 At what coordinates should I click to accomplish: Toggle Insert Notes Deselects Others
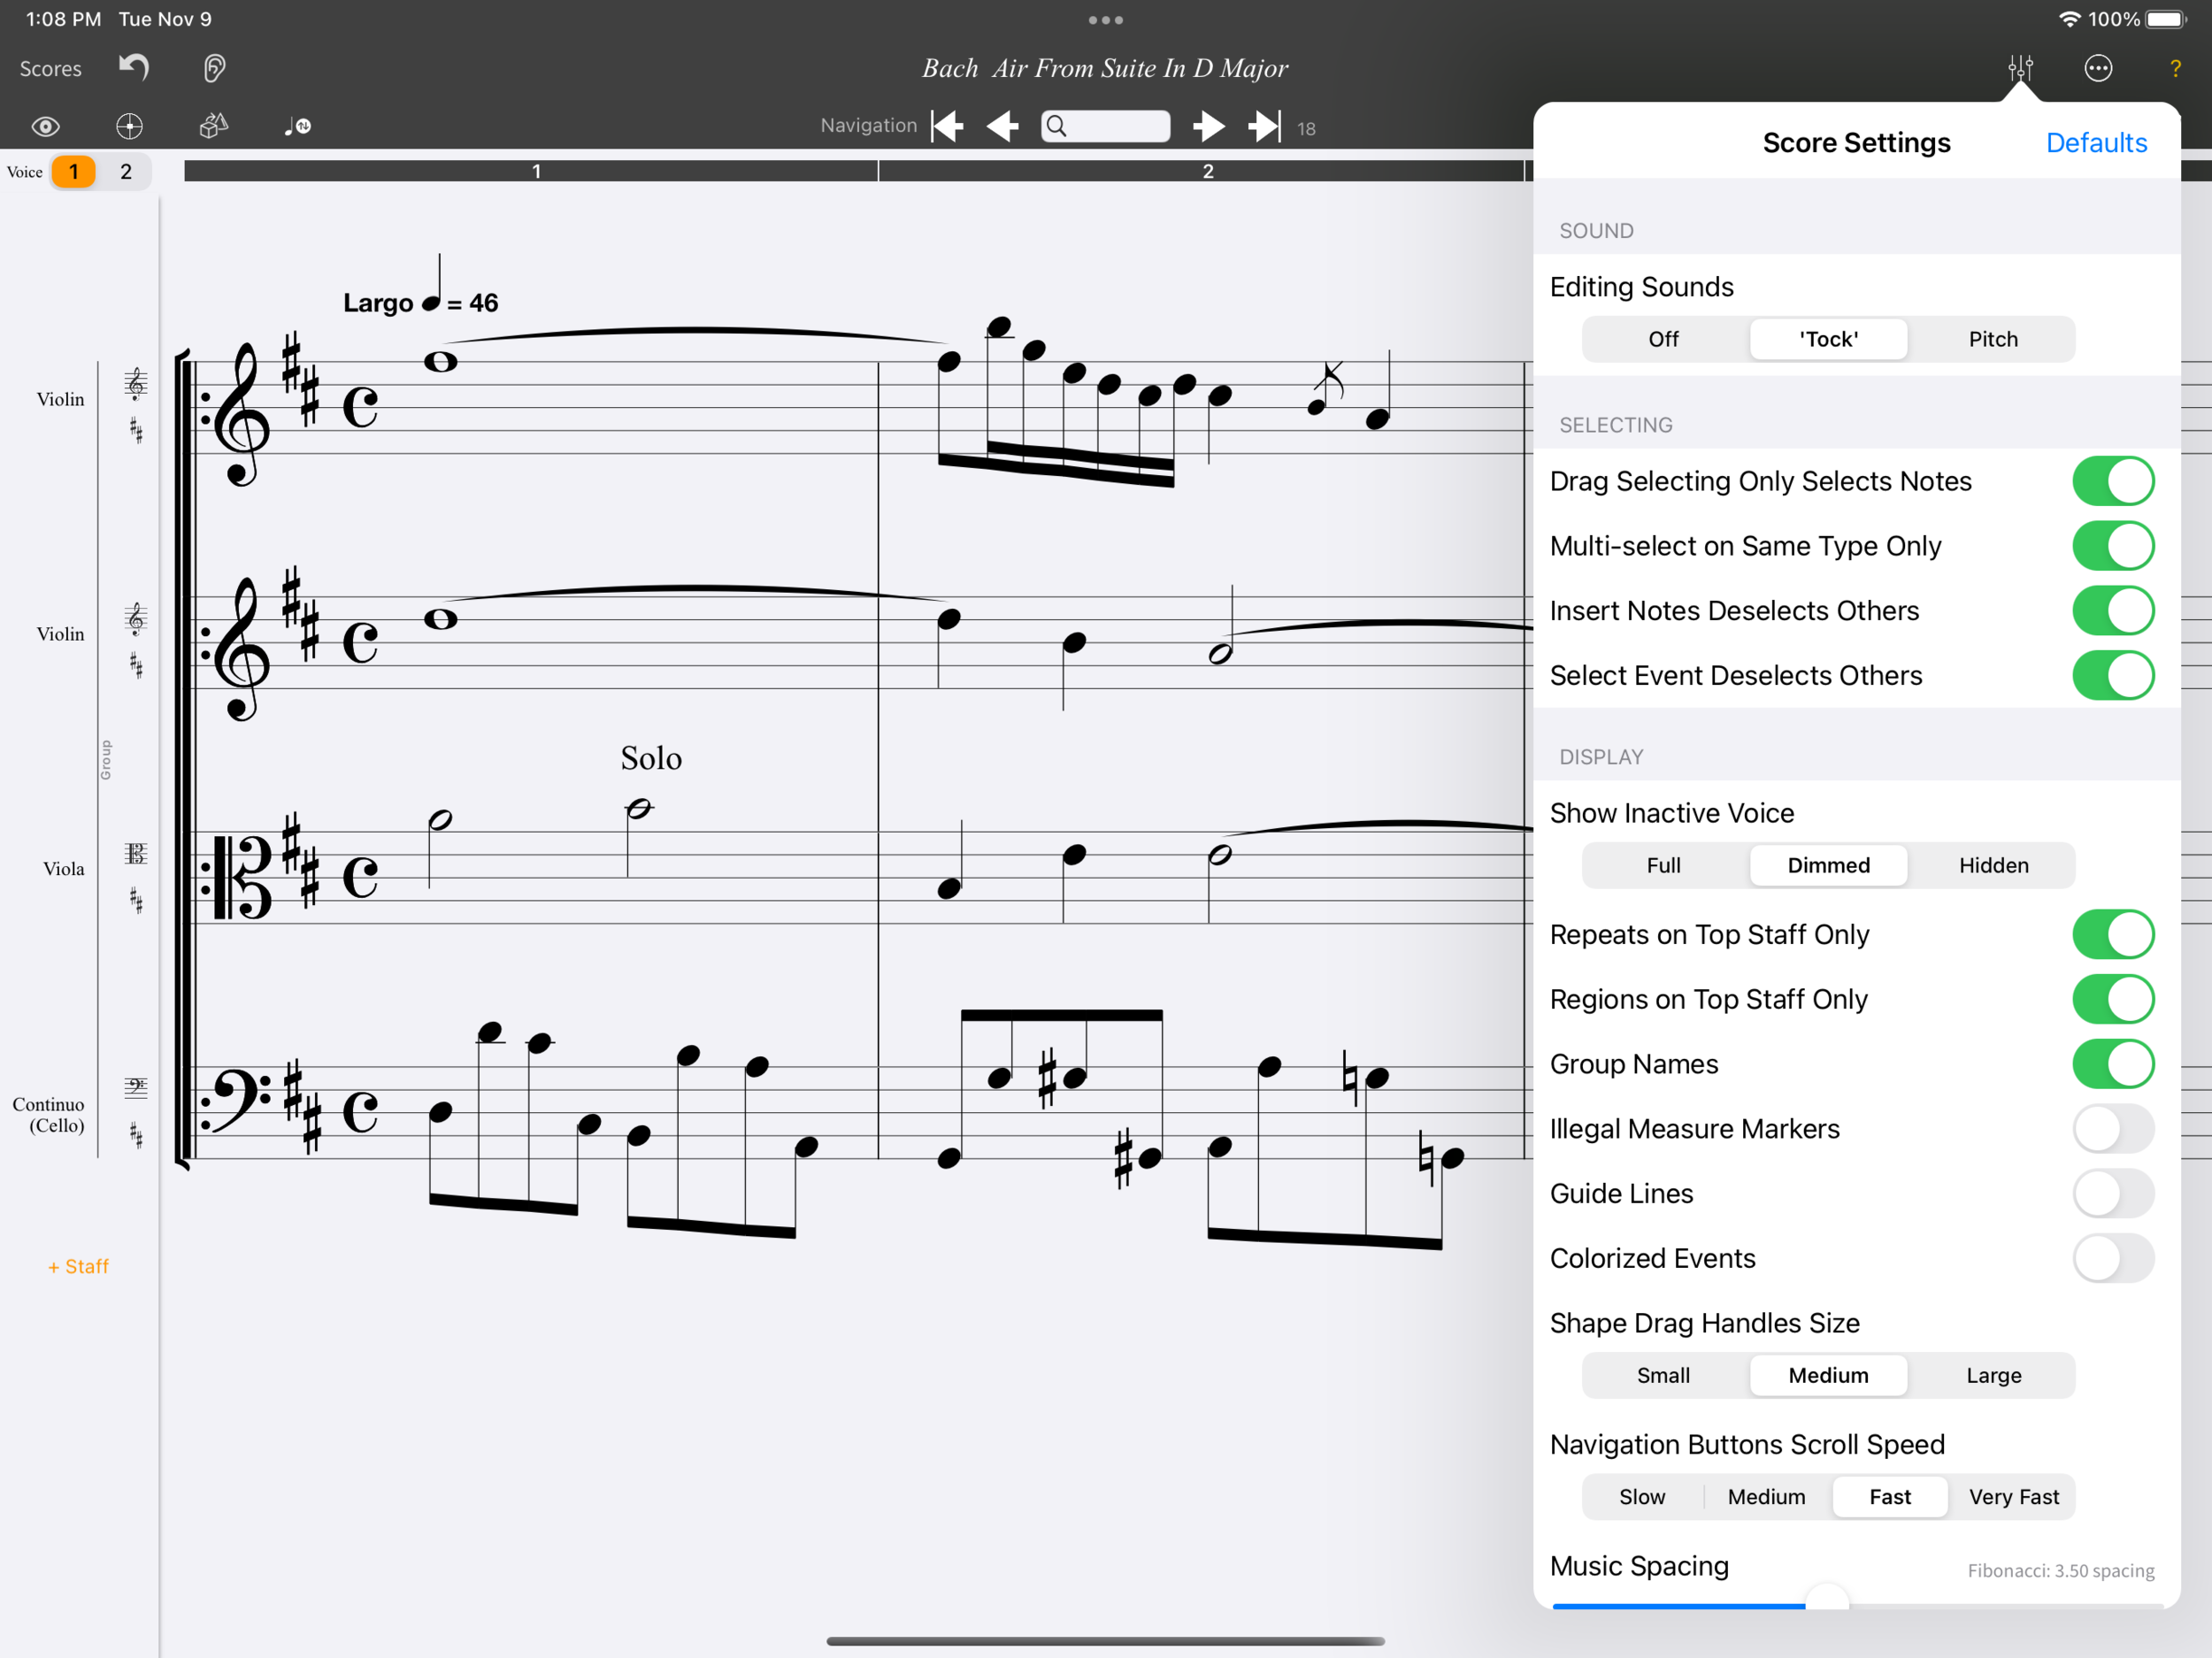[2113, 611]
